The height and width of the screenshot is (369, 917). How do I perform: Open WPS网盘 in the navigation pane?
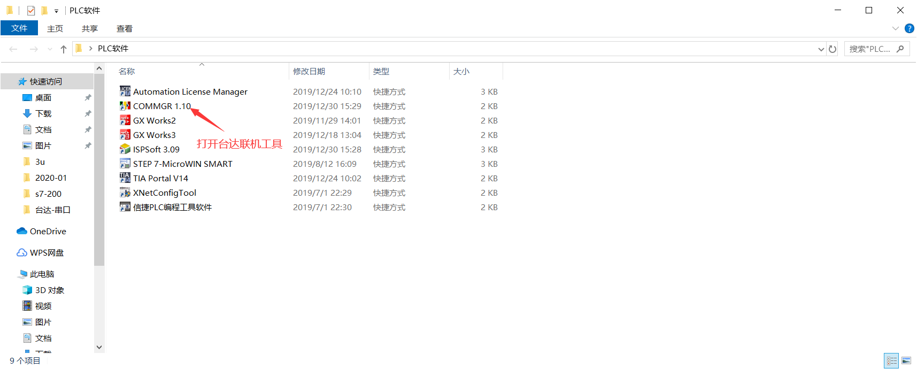click(x=40, y=252)
